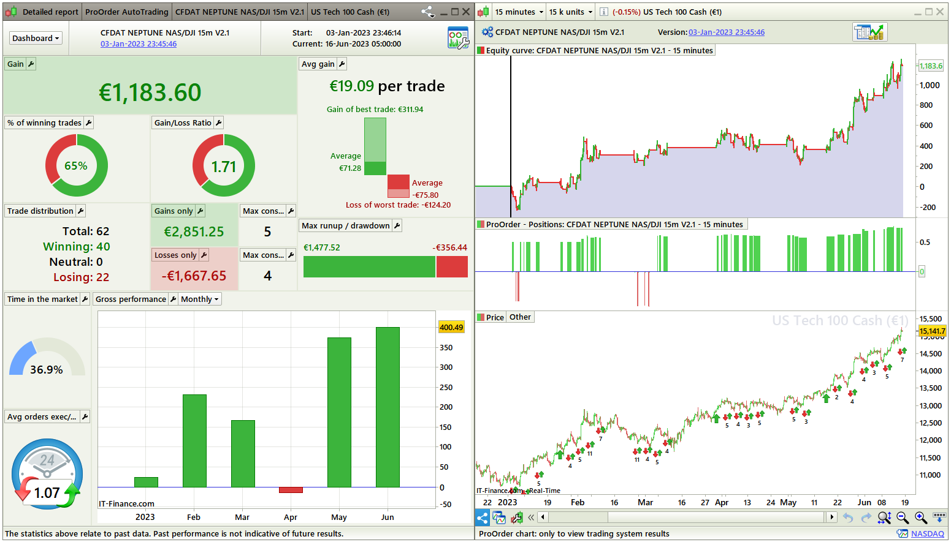Configure the lower Max cons... widget

coord(291,255)
